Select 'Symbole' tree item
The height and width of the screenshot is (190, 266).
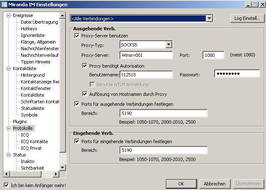point(29,115)
